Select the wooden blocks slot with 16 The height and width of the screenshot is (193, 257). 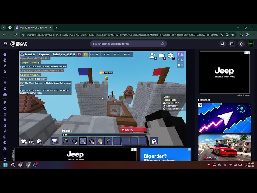point(100,141)
